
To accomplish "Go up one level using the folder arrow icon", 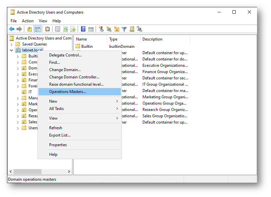I will tap(30, 29).
